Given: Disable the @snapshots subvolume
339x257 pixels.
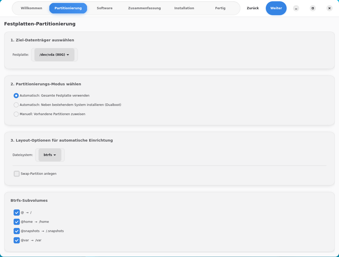Looking at the screenshot, I should click(x=17, y=231).
